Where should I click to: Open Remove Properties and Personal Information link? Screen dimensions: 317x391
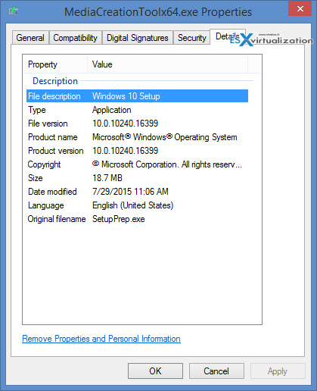pyautogui.click(x=101, y=339)
